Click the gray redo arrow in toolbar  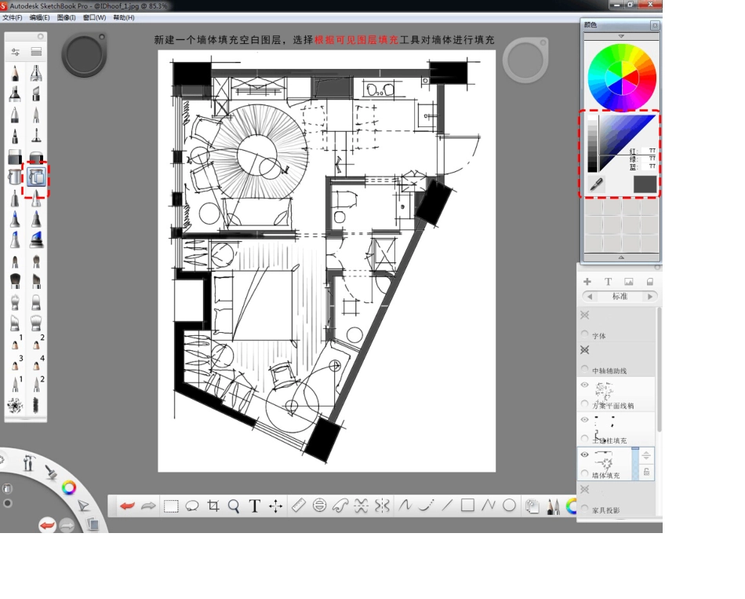pos(148,506)
